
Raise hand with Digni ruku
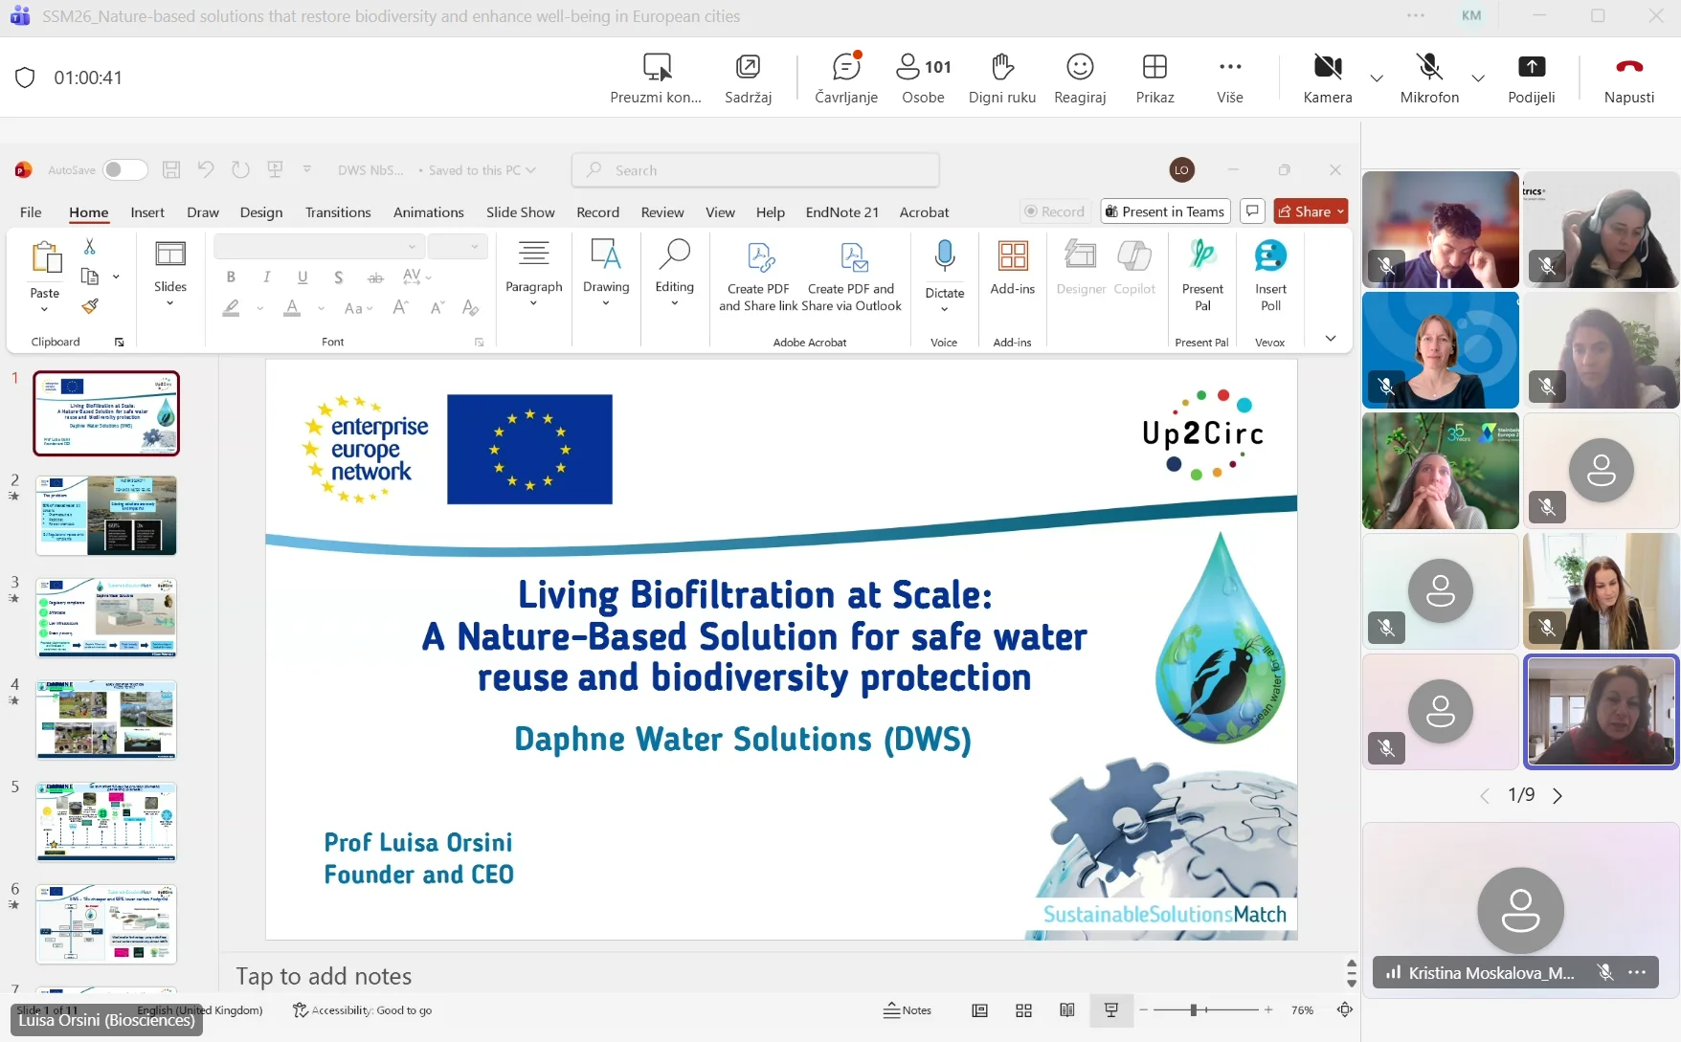(x=1001, y=67)
